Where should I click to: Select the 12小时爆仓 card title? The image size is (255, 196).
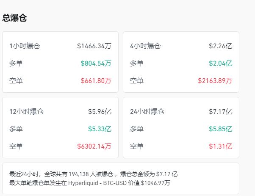click(26, 112)
